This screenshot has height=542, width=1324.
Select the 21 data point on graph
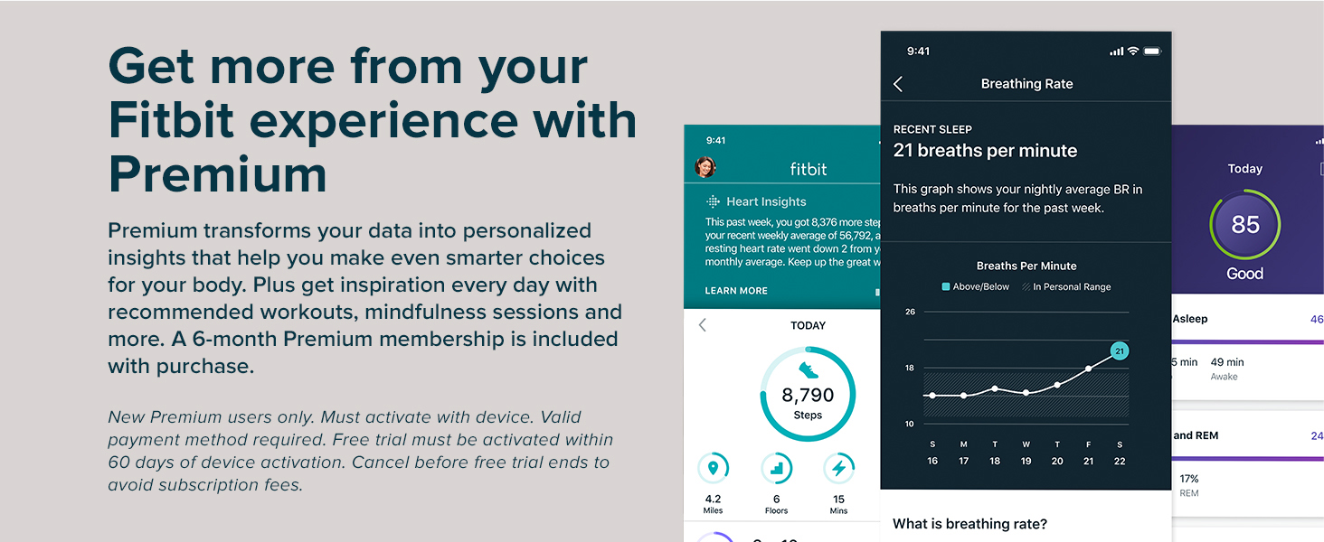coord(1119,350)
